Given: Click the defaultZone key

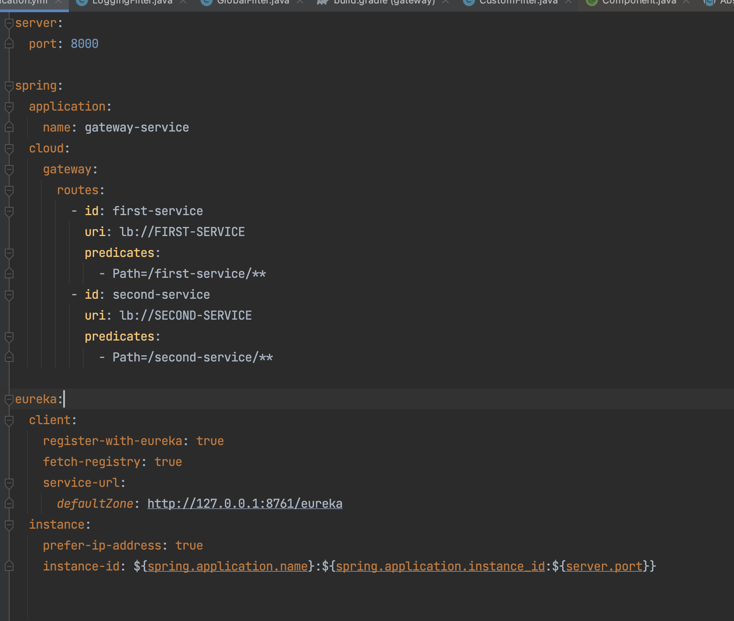Looking at the screenshot, I should click(x=95, y=504).
